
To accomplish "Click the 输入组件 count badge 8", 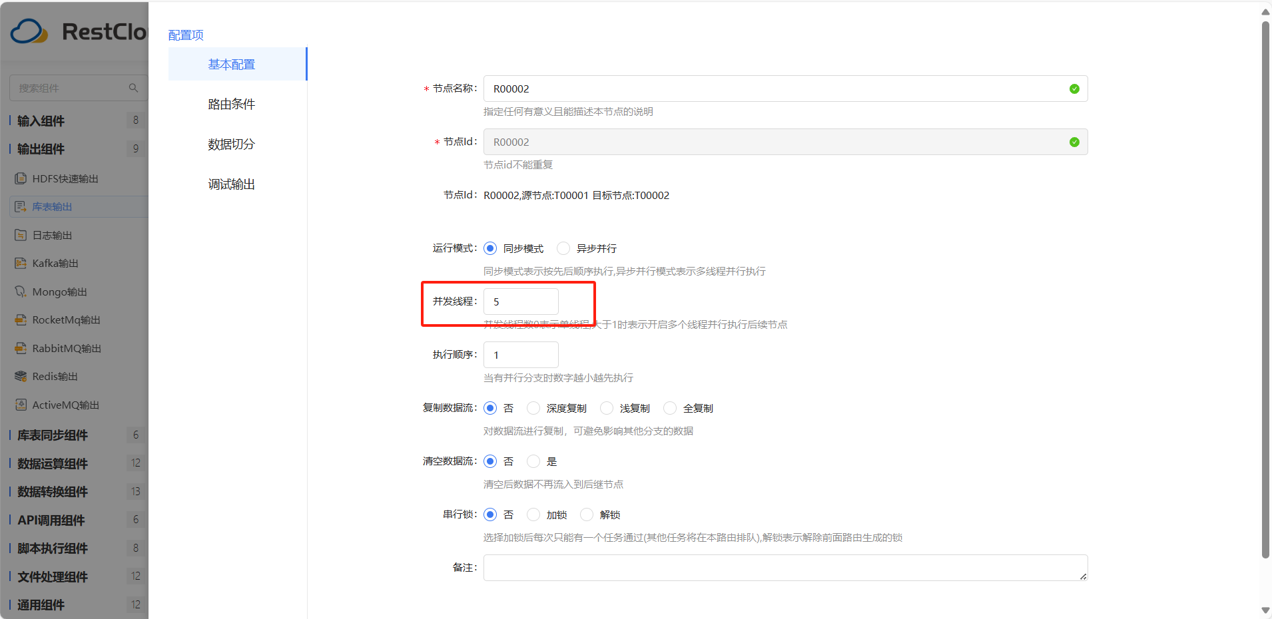I will (x=136, y=120).
